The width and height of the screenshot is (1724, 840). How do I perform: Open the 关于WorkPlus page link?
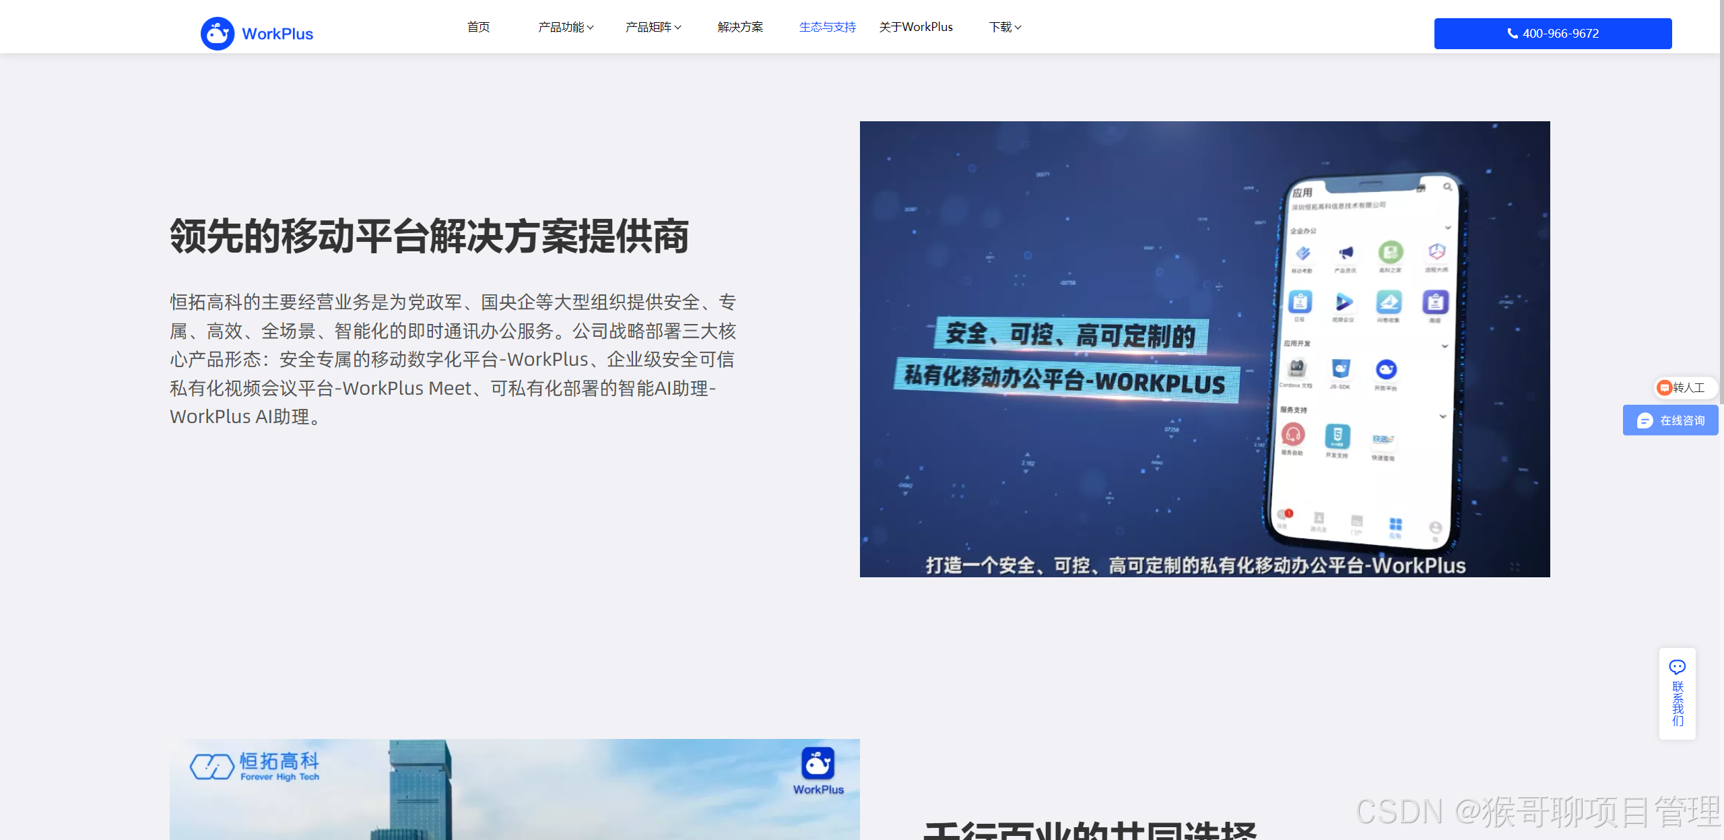(915, 27)
